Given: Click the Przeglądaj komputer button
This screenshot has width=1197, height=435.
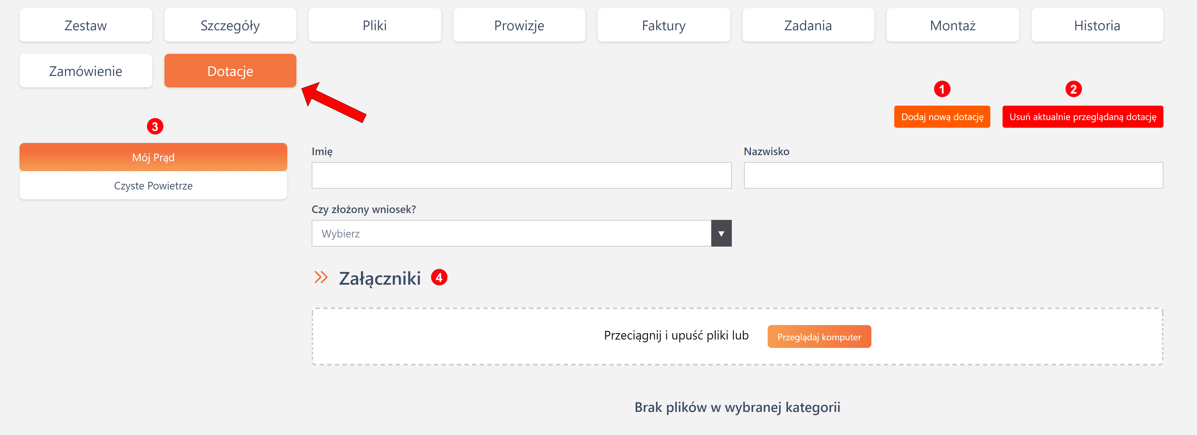Looking at the screenshot, I should [x=819, y=337].
